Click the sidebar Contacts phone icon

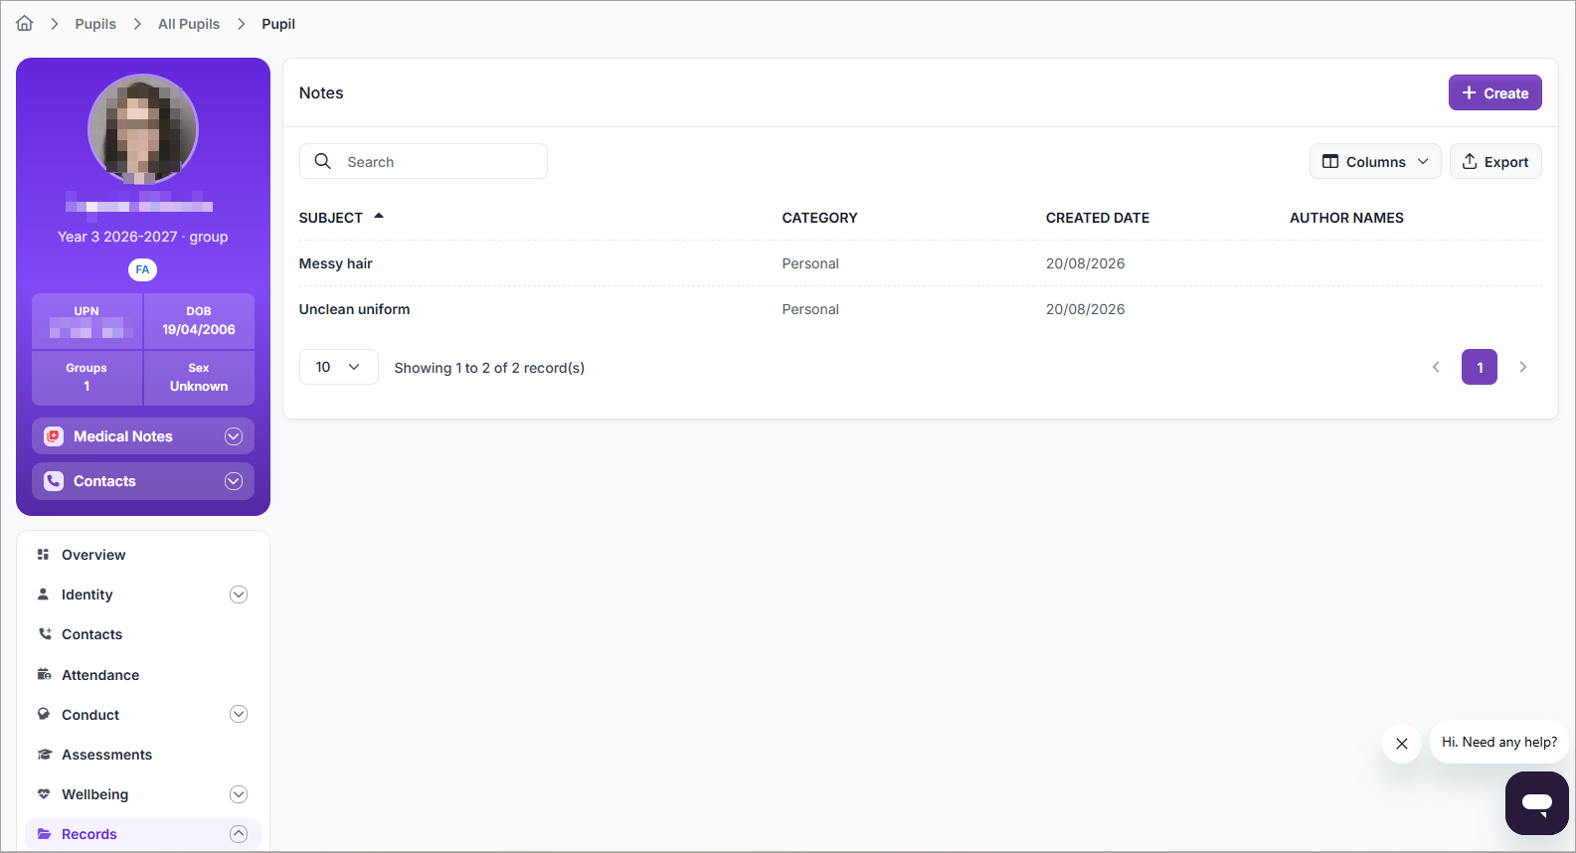(x=44, y=634)
